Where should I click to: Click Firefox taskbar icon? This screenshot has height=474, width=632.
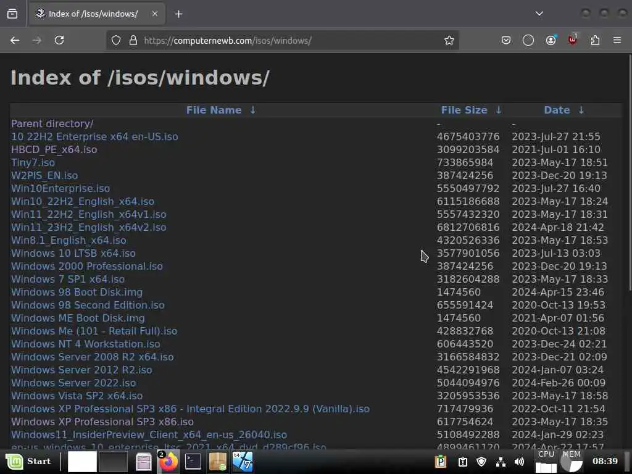pos(168,461)
